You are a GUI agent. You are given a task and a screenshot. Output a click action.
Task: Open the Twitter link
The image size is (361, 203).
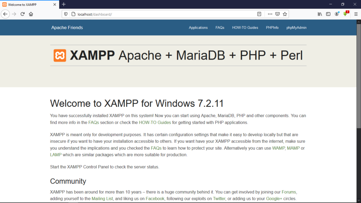coord(219,199)
